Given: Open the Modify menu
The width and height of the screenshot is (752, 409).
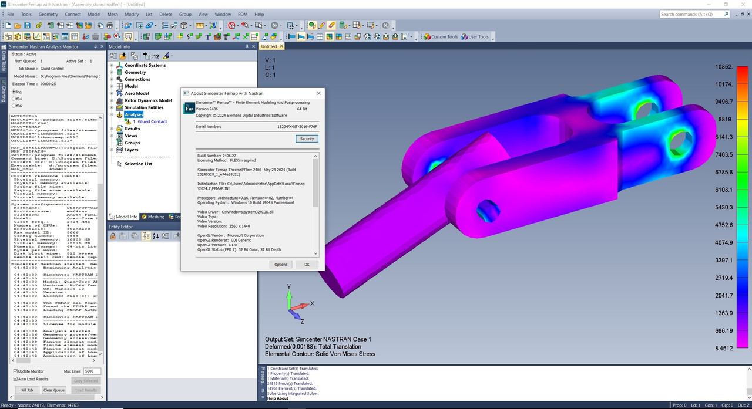Looking at the screenshot, I should [132, 14].
